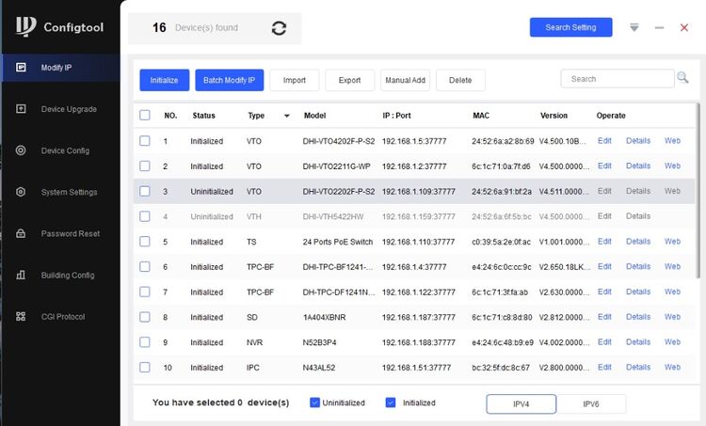Click the Device Config sidebar icon
This screenshot has width=706, height=426.
tap(21, 150)
